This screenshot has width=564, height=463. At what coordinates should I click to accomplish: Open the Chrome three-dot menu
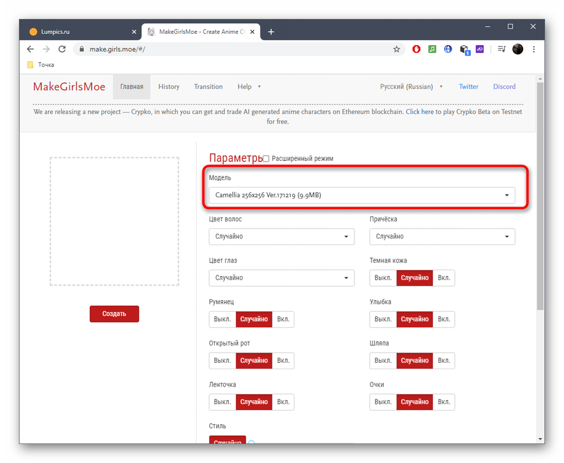pos(533,49)
